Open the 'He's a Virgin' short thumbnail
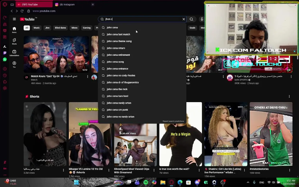 (181, 134)
